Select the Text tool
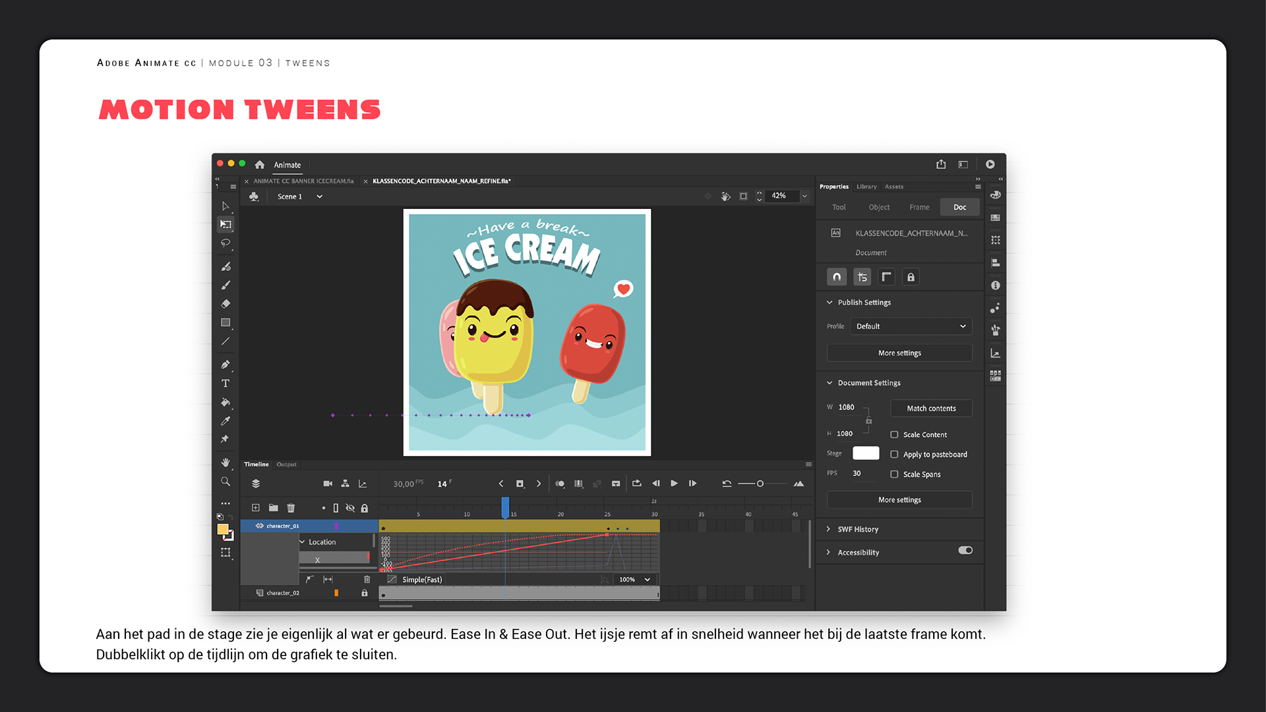 click(226, 383)
